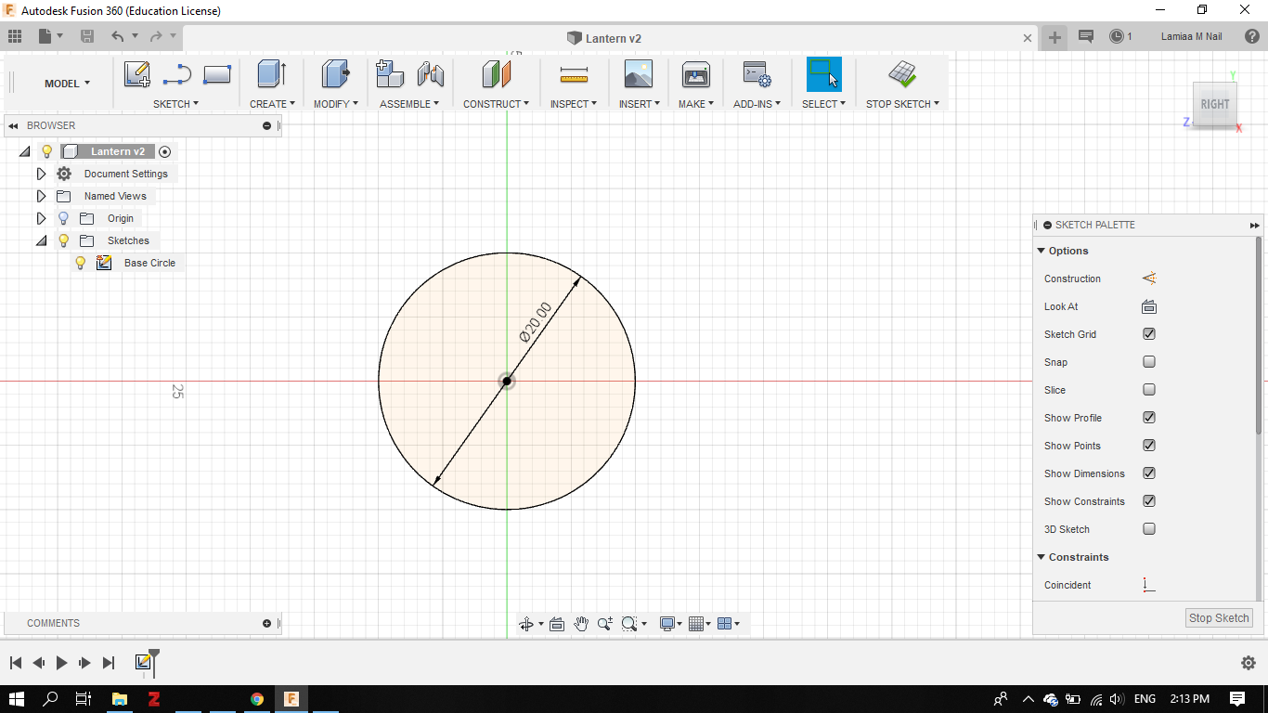Collapse the Constraints section in Sketch Palette

[x=1041, y=557]
